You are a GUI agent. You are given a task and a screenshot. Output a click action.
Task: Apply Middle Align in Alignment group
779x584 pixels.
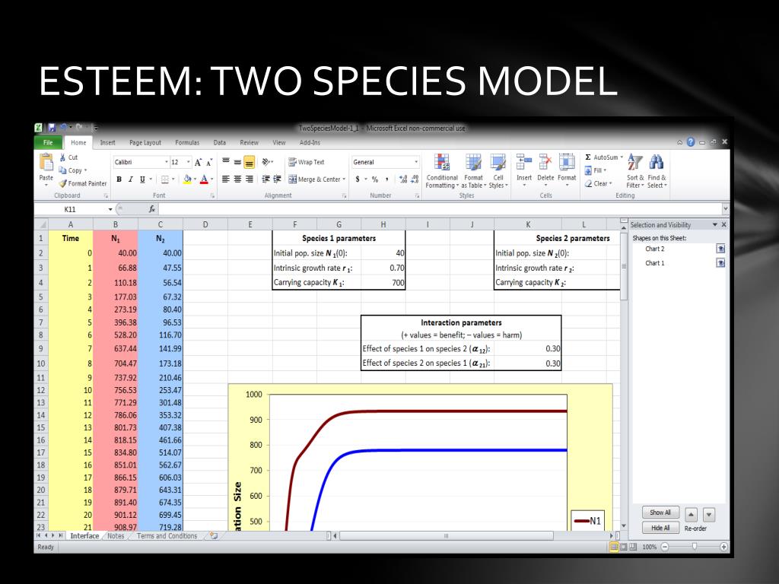[x=237, y=162]
